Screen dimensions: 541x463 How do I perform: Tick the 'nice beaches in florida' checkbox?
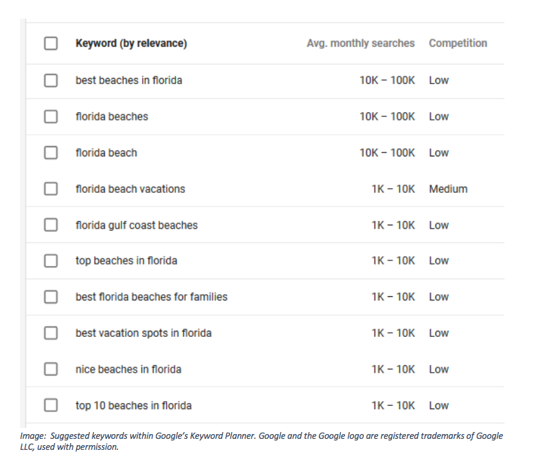pyautogui.click(x=50, y=369)
